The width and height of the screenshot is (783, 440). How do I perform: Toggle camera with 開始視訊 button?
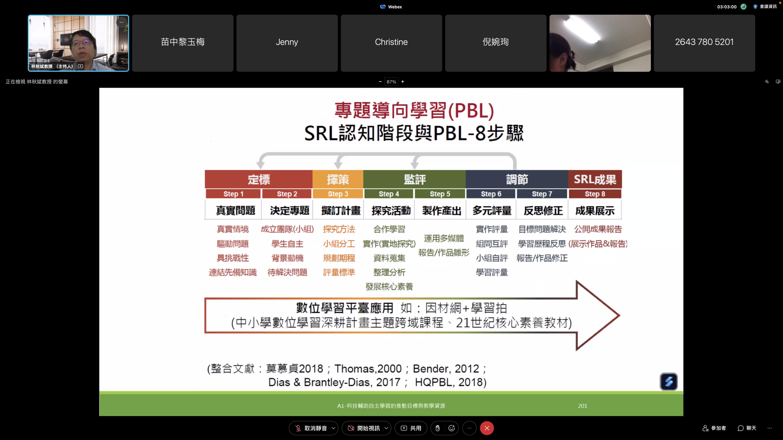point(363,428)
